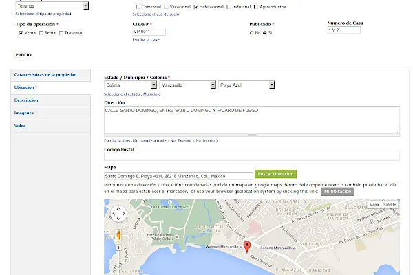
Task: Click the Numero de Casa field
Action: pyautogui.click(x=343, y=30)
